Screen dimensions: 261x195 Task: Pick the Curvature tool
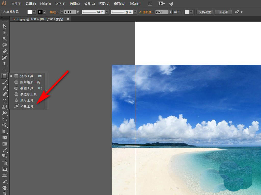(x=5, y=58)
